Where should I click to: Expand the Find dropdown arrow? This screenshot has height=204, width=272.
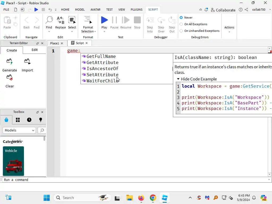pos(49,32)
